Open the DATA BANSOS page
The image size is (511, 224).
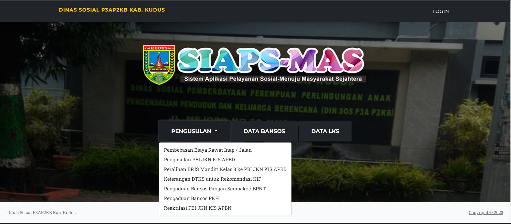(264, 131)
